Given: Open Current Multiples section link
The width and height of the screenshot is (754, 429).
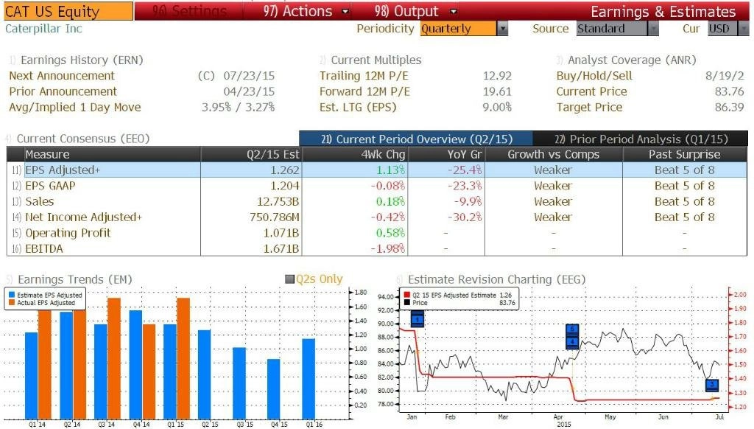Looking at the screenshot, I should click(x=376, y=60).
